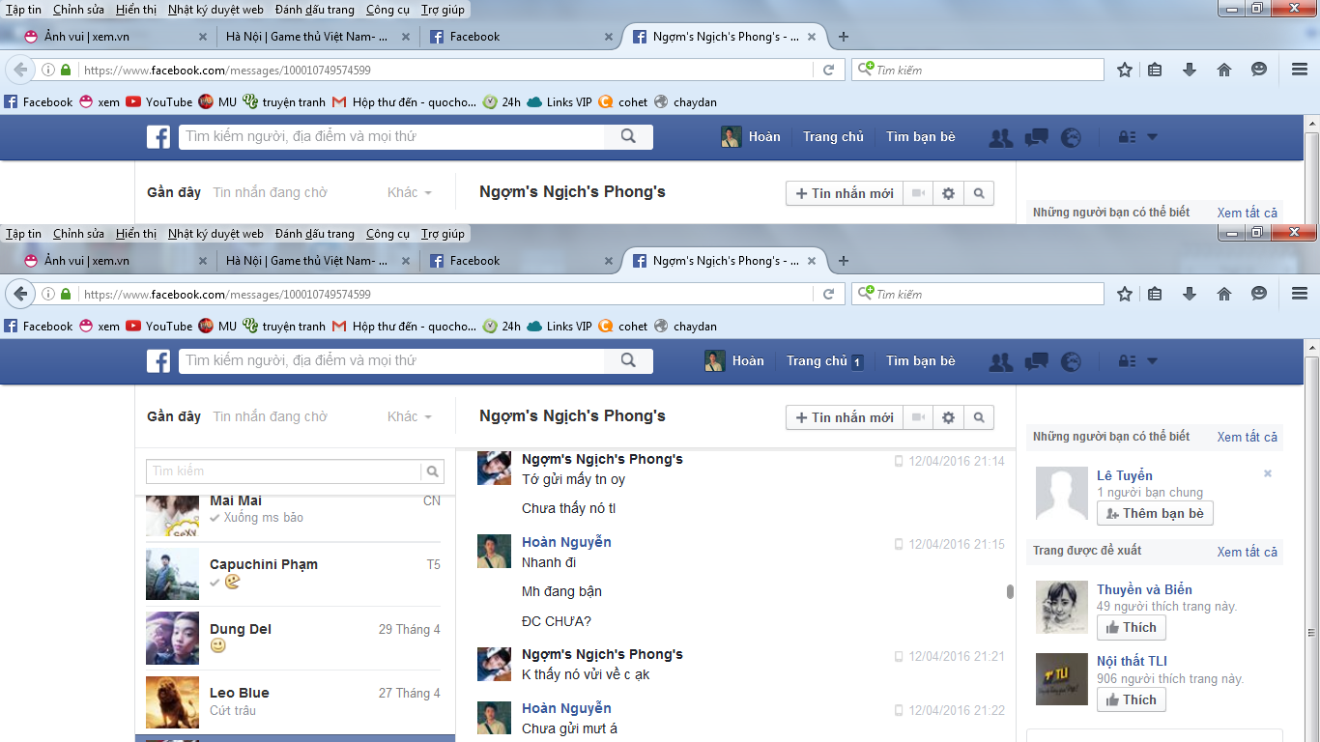Reload the page in the lower window
The width and height of the screenshot is (1320, 742).
pyautogui.click(x=828, y=294)
